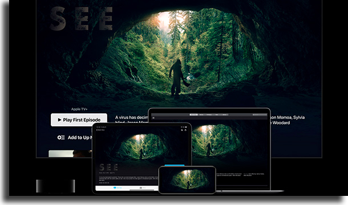
Task: Click the Play First Episode button
Action: [x=79, y=120]
